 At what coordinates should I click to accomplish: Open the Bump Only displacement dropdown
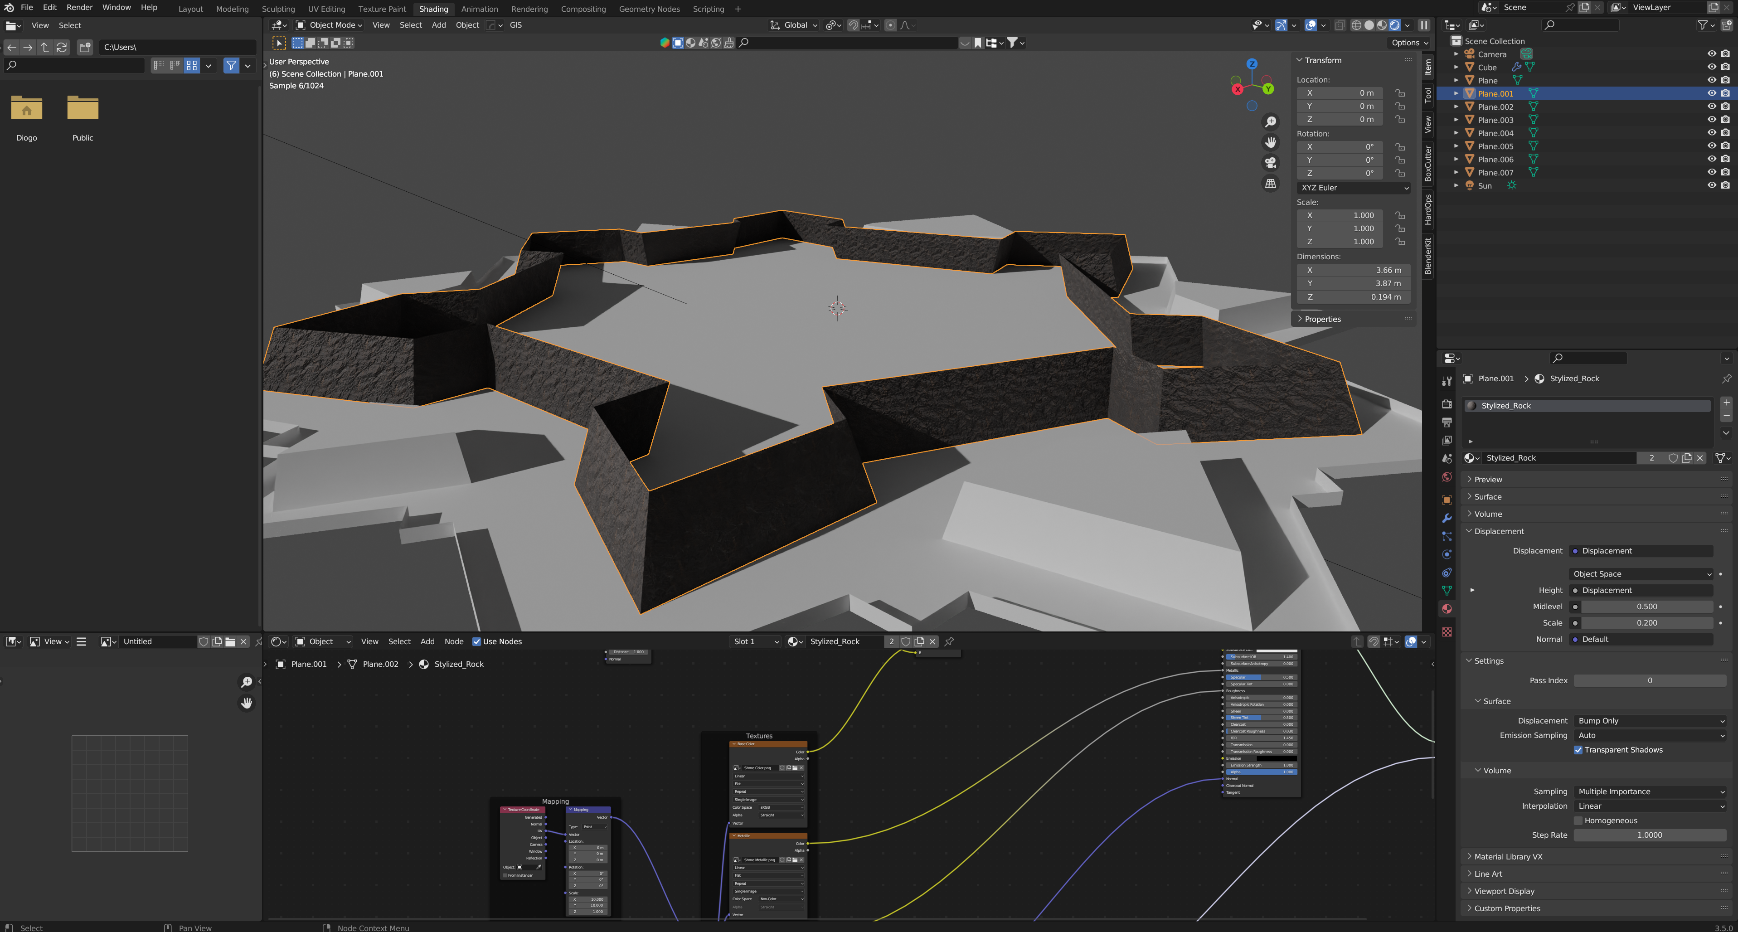1650,721
